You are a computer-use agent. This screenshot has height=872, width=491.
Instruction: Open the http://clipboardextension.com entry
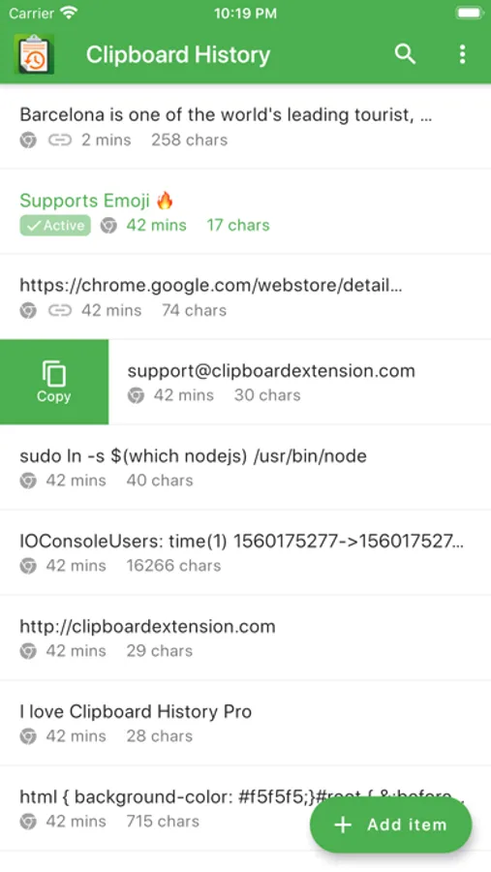pyautogui.click(x=245, y=638)
